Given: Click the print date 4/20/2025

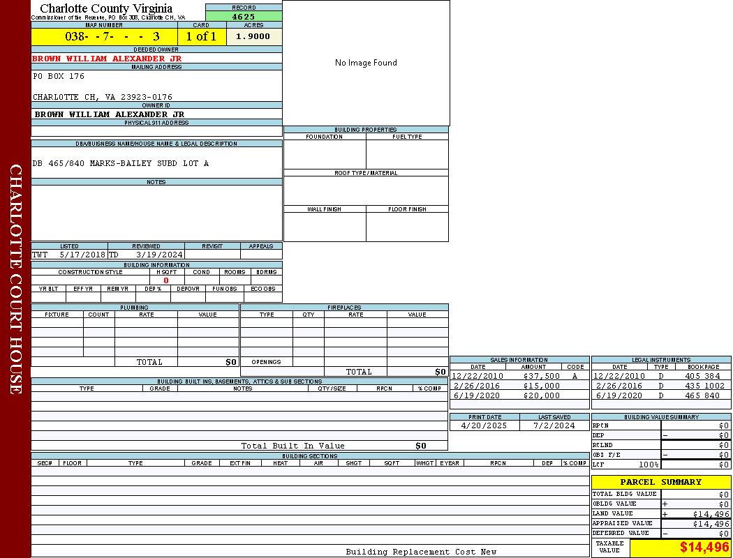Looking at the screenshot, I should tap(484, 425).
